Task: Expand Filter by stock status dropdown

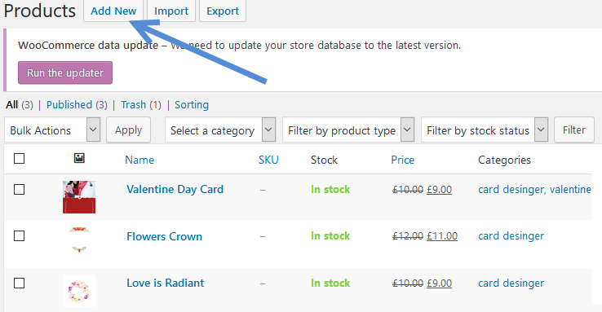Action: pyautogui.click(x=485, y=130)
